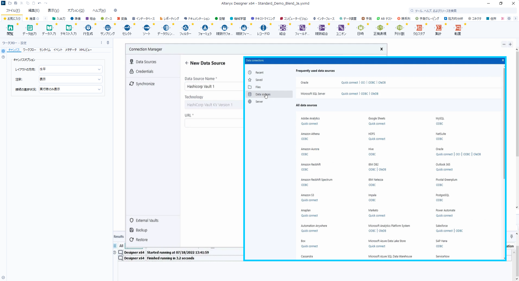Switch to the XMLビュー tab
Screen dimensions: 519x281
85,50
